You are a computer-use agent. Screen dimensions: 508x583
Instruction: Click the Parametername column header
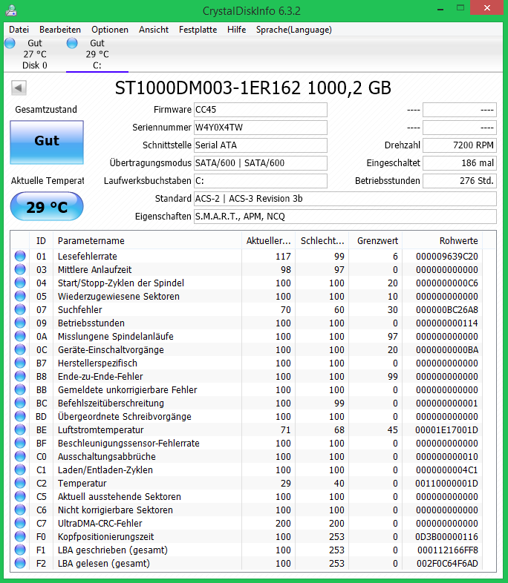pos(147,240)
